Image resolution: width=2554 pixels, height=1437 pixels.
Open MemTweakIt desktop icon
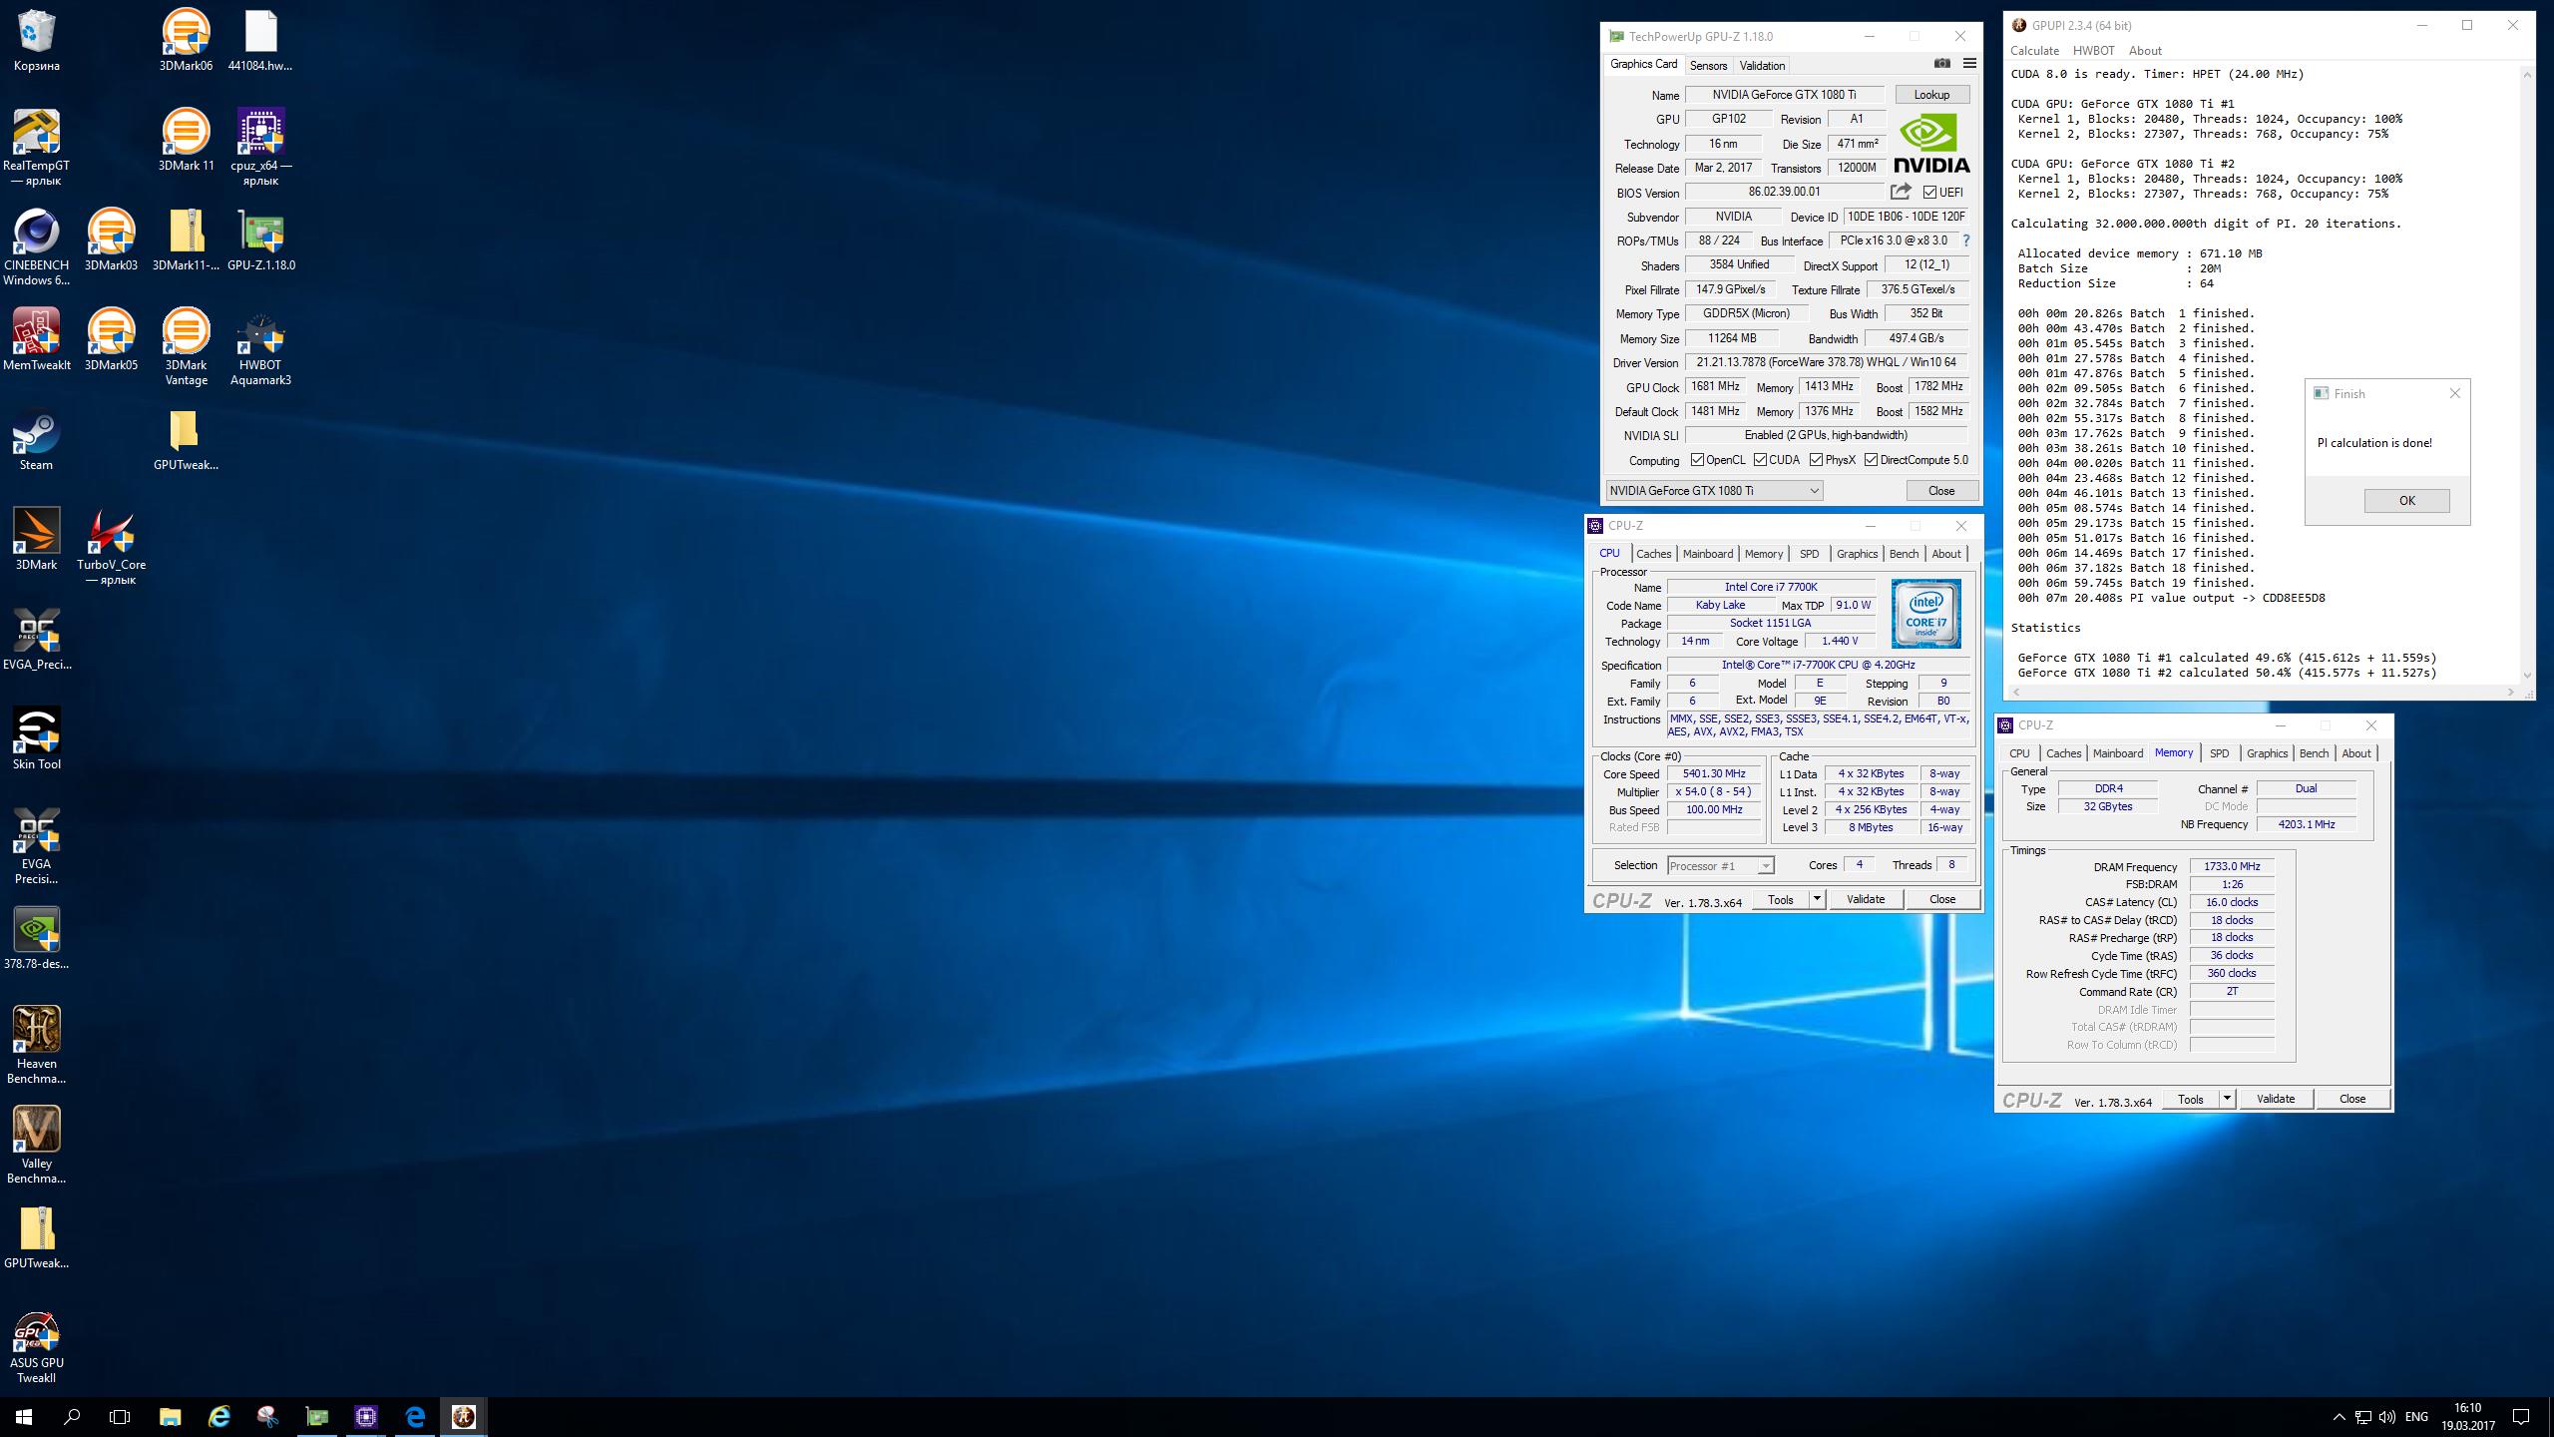[x=37, y=340]
